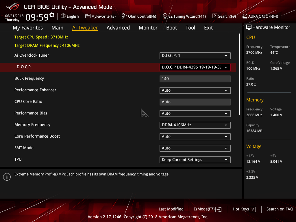Viewport: 296px width, 222px height.
Task: Expand Memory Frequency dropdown
Action: 195,125
